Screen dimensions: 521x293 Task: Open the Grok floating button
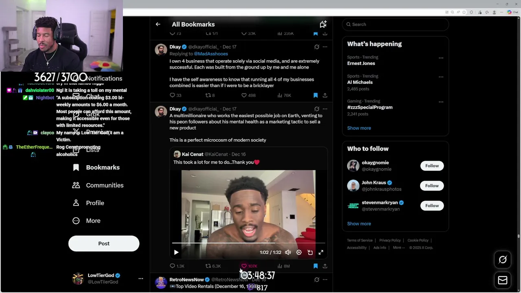(503, 260)
